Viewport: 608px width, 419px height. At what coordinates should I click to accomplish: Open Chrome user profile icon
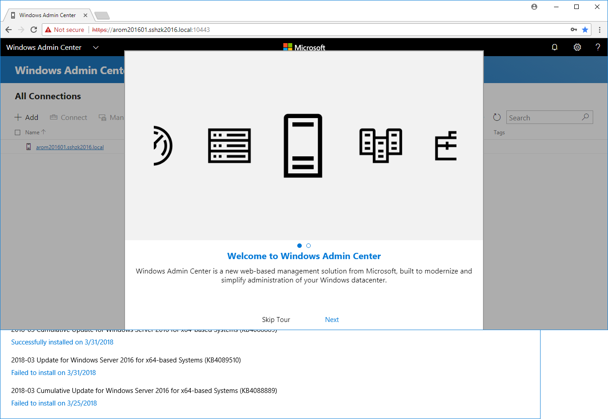click(534, 7)
